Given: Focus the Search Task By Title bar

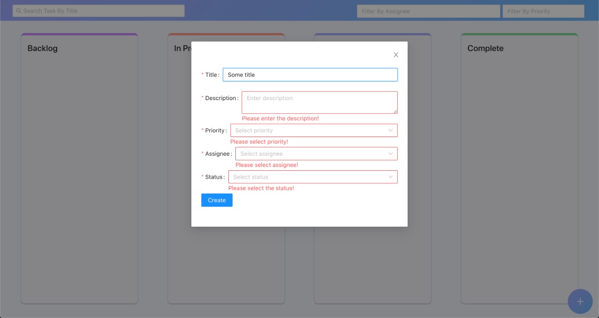Looking at the screenshot, I should 98,10.
